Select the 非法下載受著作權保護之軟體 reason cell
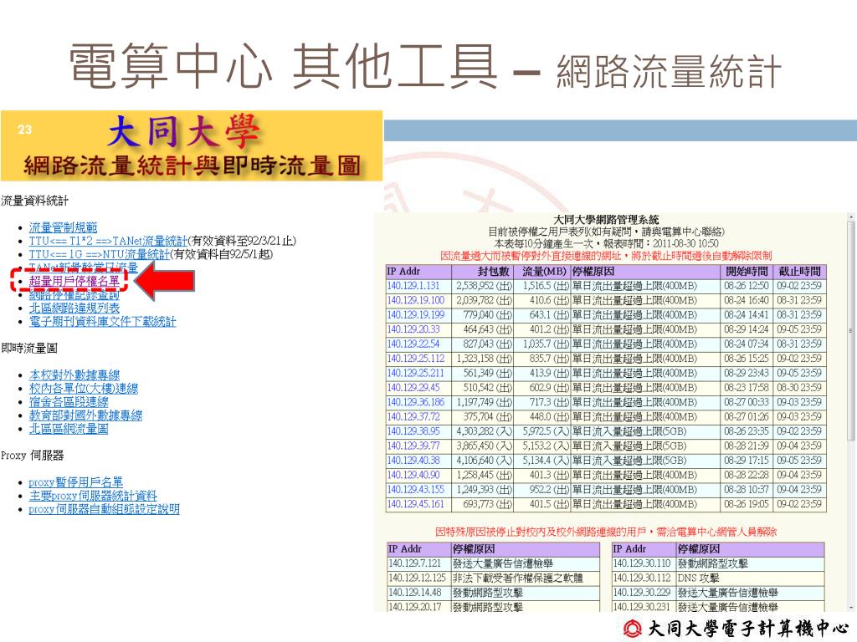Screen dimensions: 857x642 click(526, 578)
